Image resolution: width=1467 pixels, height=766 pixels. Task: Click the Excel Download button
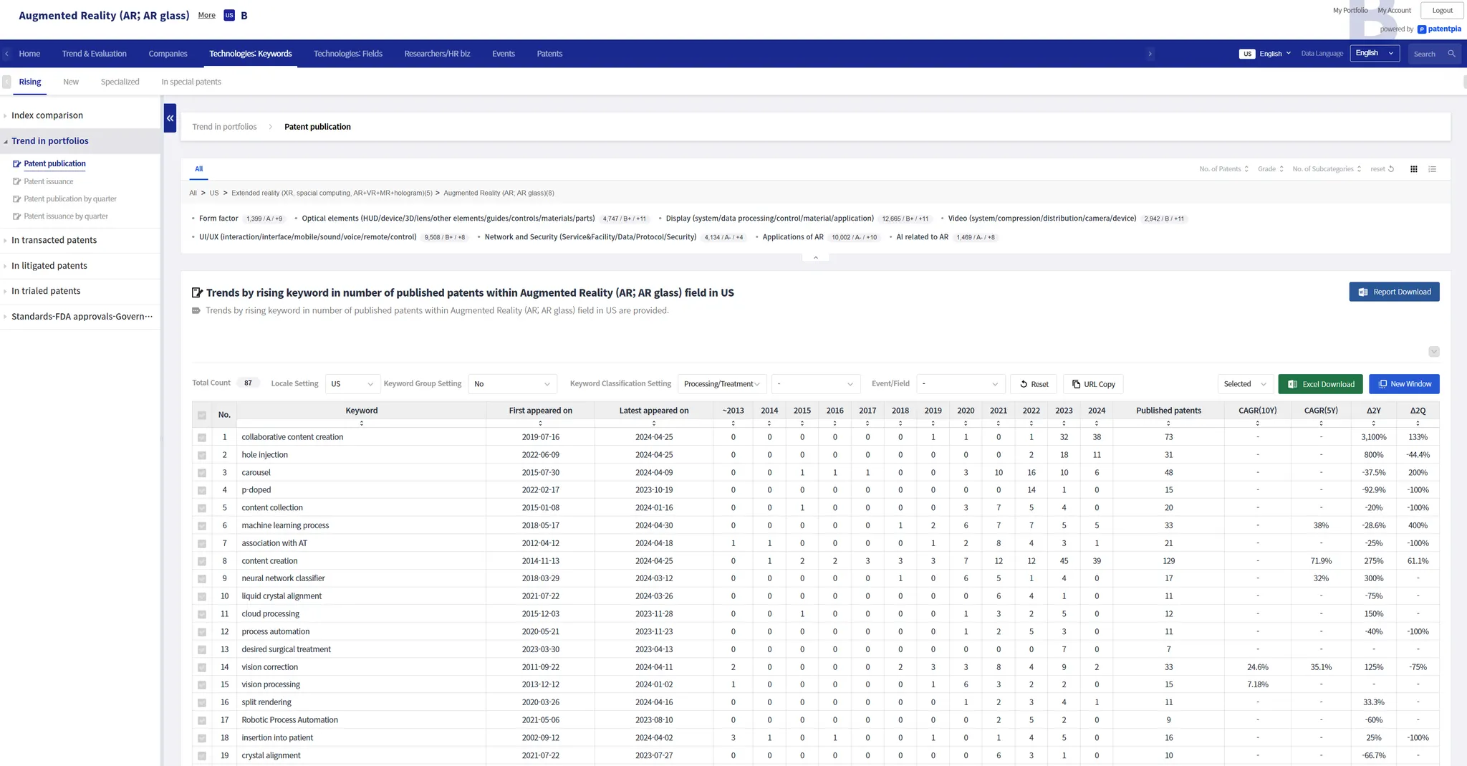(1321, 384)
